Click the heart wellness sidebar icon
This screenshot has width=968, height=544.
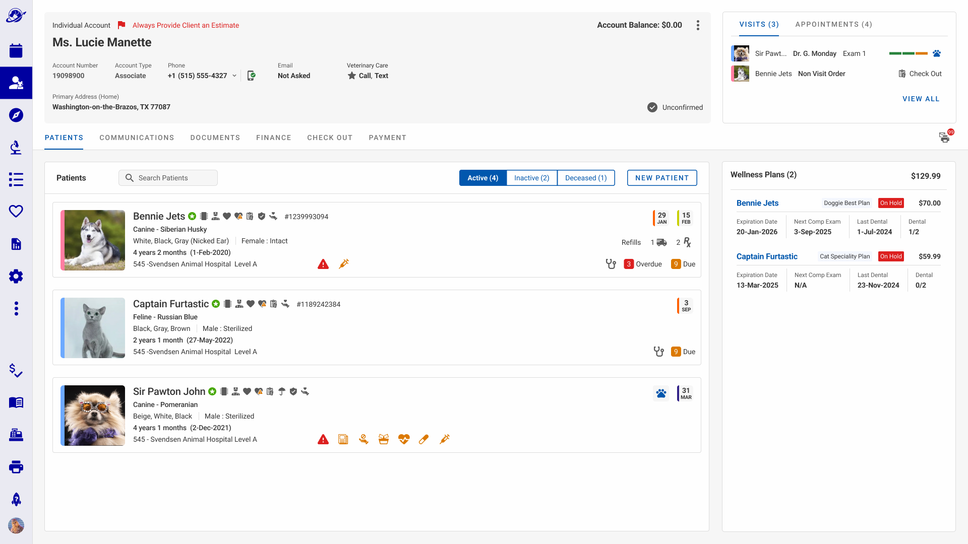coord(16,211)
